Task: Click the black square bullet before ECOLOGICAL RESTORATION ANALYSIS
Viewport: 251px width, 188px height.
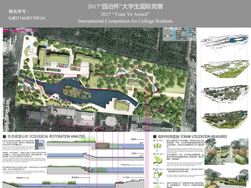Action: pos(5,136)
